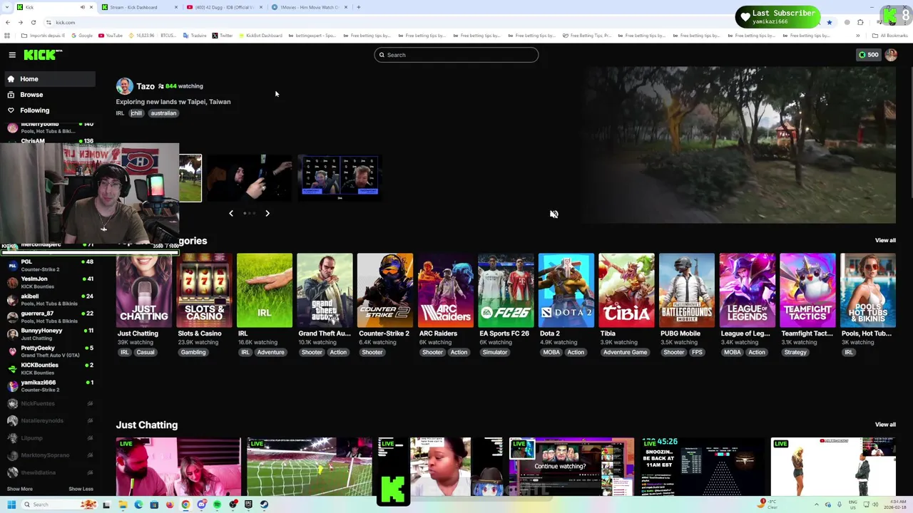This screenshot has width=913, height=513.
Task: Go to Browse in the sidebar
Action: (49, 95)
